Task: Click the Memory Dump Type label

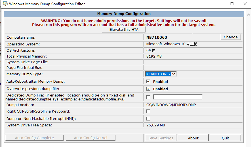Action: pos(24,74)
